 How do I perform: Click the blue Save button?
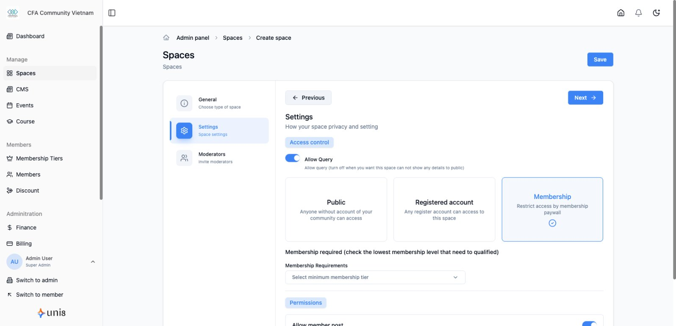600,60
